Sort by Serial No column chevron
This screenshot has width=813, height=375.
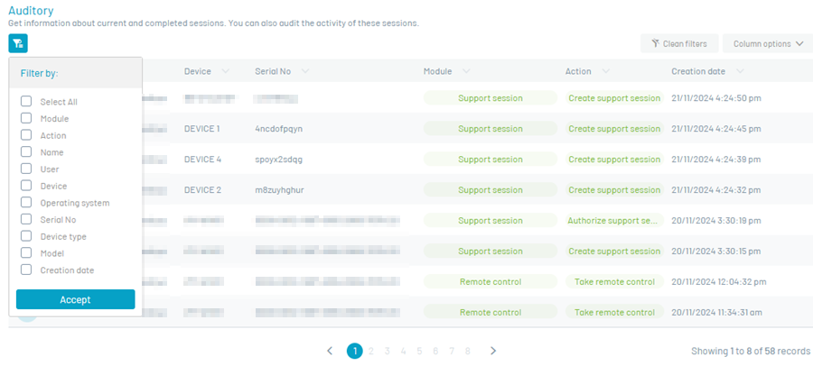point(306,71)
